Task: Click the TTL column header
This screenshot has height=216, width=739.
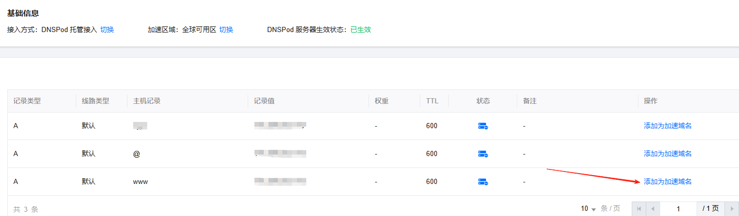Action: click(x=432, y=101)
